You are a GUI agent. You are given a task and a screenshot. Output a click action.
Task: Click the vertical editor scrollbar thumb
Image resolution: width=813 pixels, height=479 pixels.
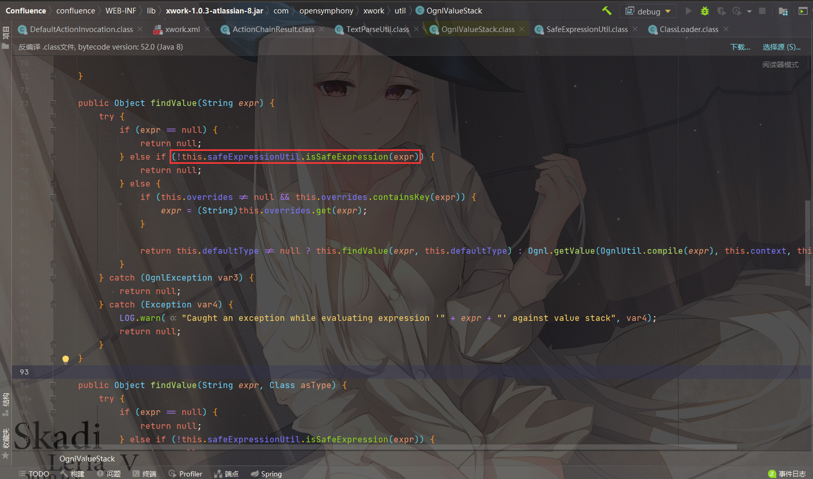(x=808, y=243)
